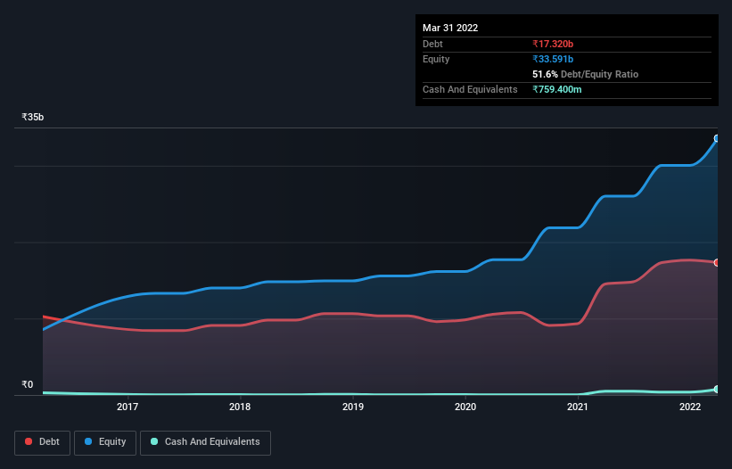Click the ₹33.591b equity value
This screenshot has width=732, height=469.
click(553, 59)
